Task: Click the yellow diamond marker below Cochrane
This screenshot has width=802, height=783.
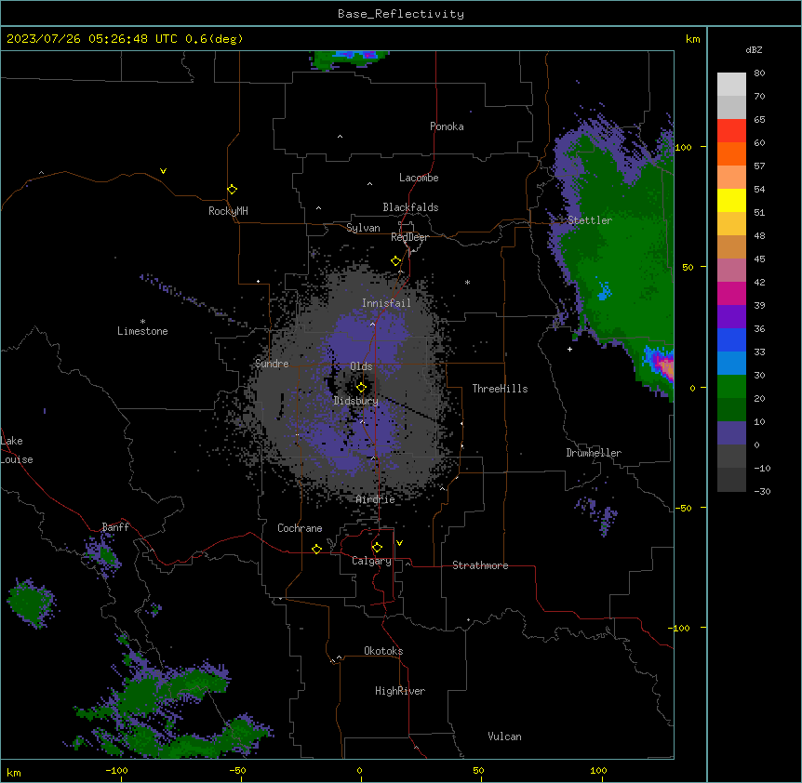Action: coord(316,549)
